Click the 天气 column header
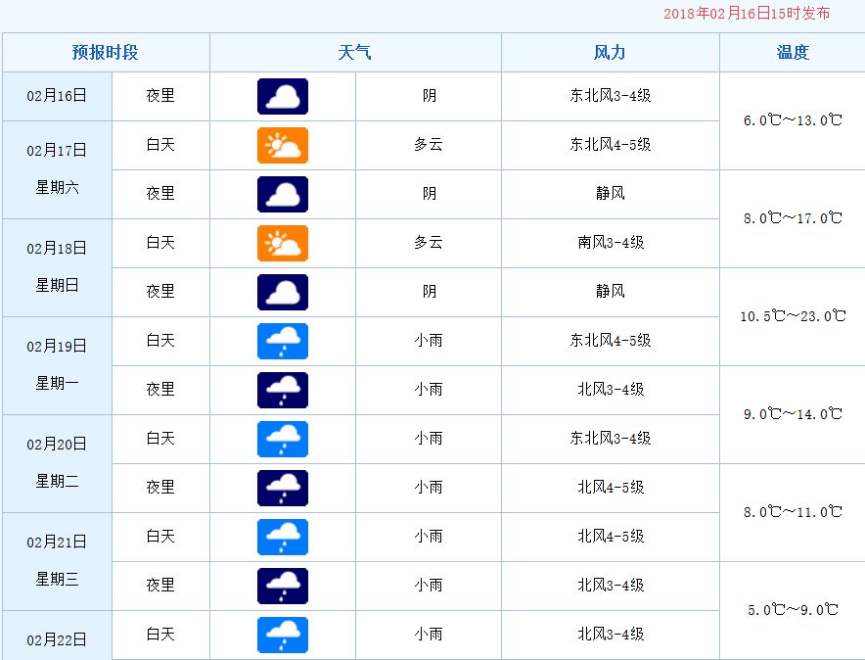The width and height of the screenshot is (865, 660). click(355, 53)
